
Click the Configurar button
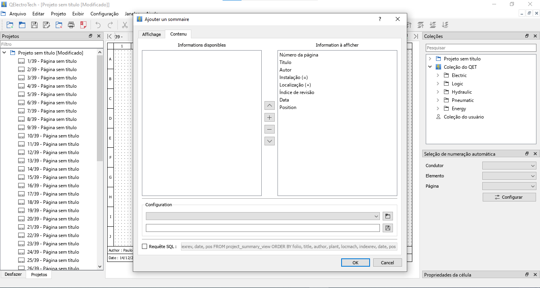point(509,197)
